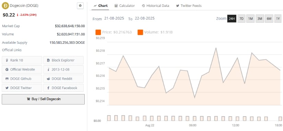Open the DOGE Twitter link
Viewport: 283px width, 131px height.
coord(22,88)
